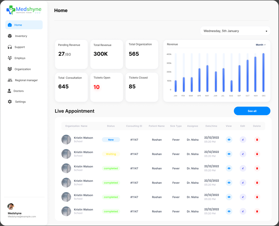This screenshot has height=226, width=279.
Task: Click the Settings gear icon
Action: pos(10,102)
